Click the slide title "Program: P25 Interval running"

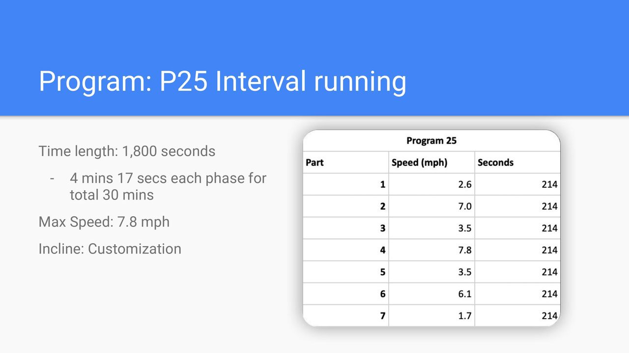(223, 81)
